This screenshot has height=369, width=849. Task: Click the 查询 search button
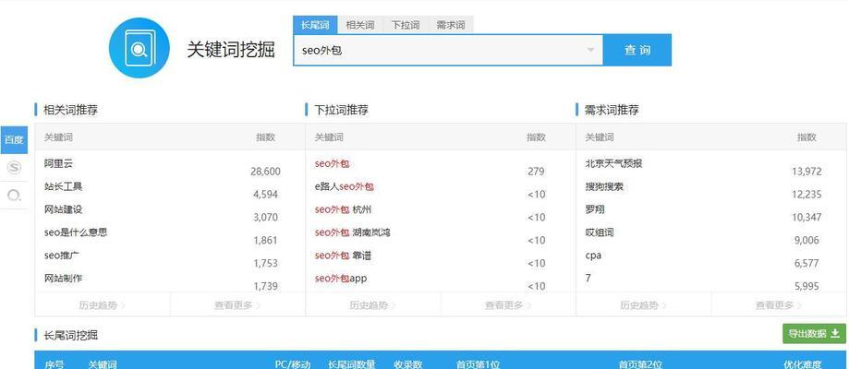(637, 51)
